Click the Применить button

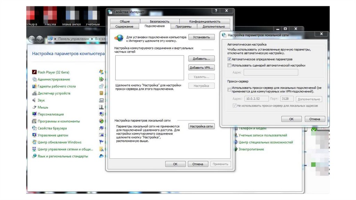click(220, 164)
